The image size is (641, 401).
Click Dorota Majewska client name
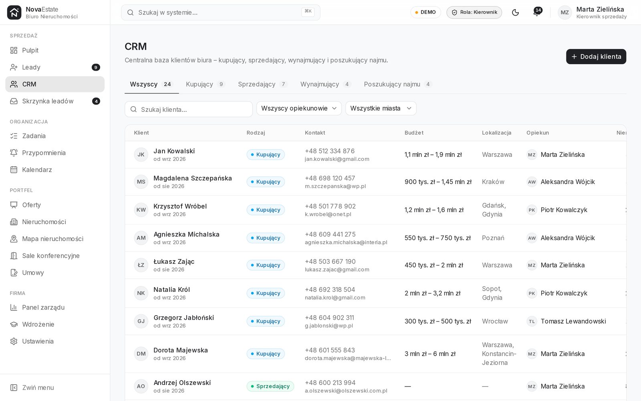[x=181, y=350]
